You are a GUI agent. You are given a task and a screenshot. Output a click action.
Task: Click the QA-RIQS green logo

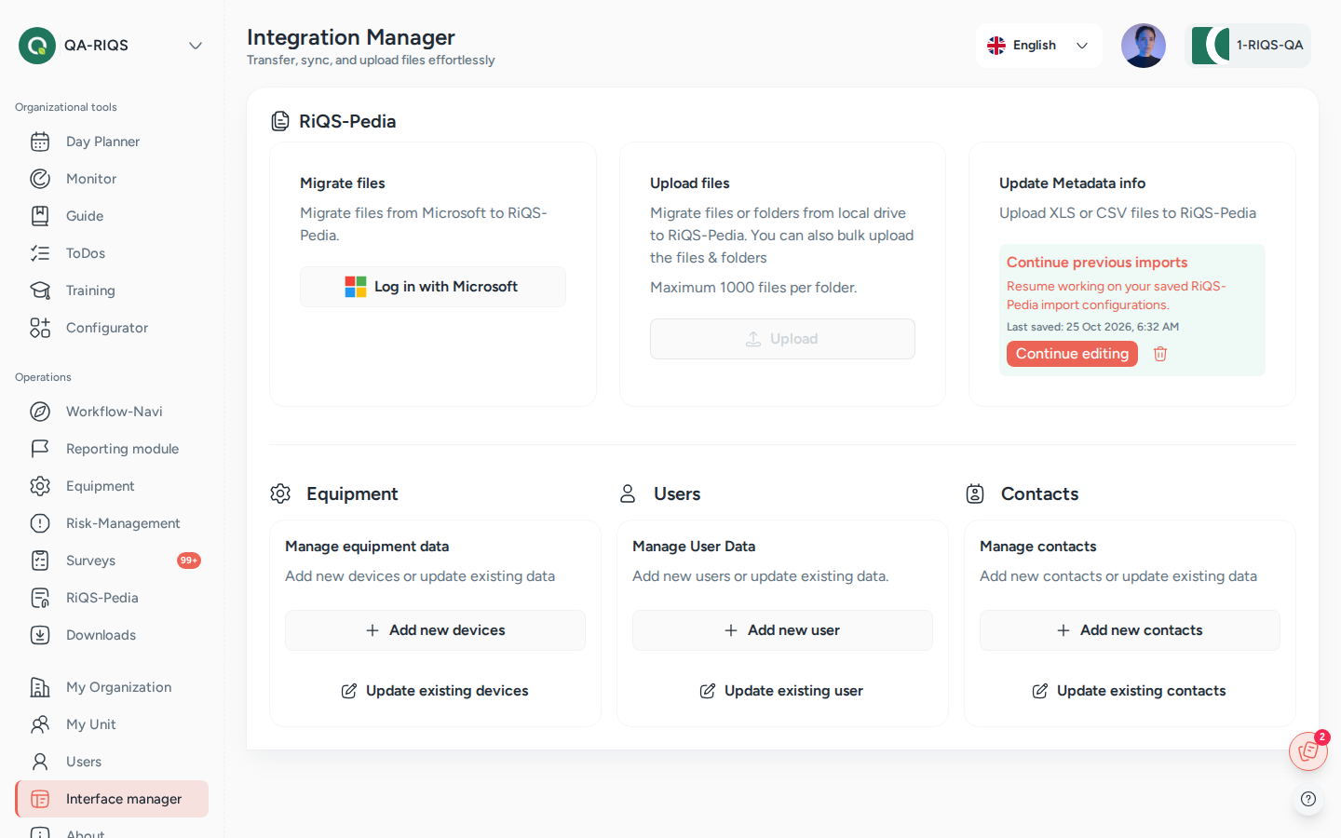click(37, 46)
